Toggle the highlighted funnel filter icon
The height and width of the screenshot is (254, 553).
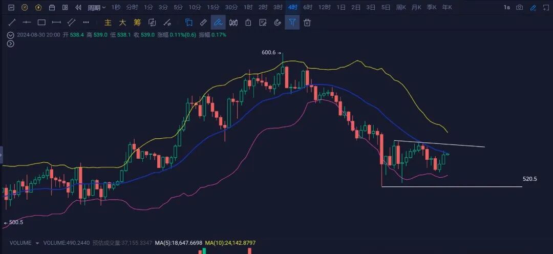tap(292, 22)
